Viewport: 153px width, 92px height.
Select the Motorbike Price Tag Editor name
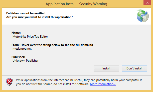click(x=30, y=37)
